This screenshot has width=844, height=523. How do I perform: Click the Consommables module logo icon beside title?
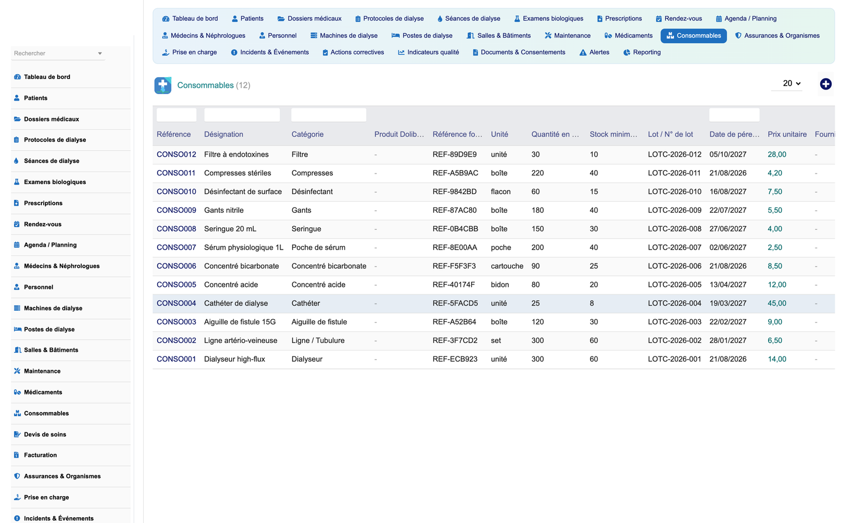pos(163,85)
